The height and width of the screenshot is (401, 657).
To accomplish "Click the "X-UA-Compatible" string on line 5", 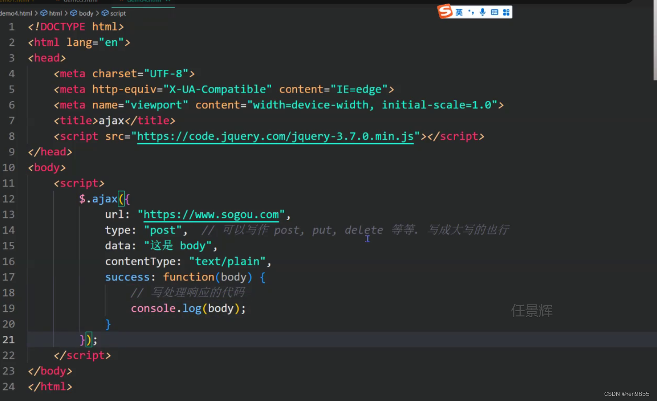I will click(217, 89).
